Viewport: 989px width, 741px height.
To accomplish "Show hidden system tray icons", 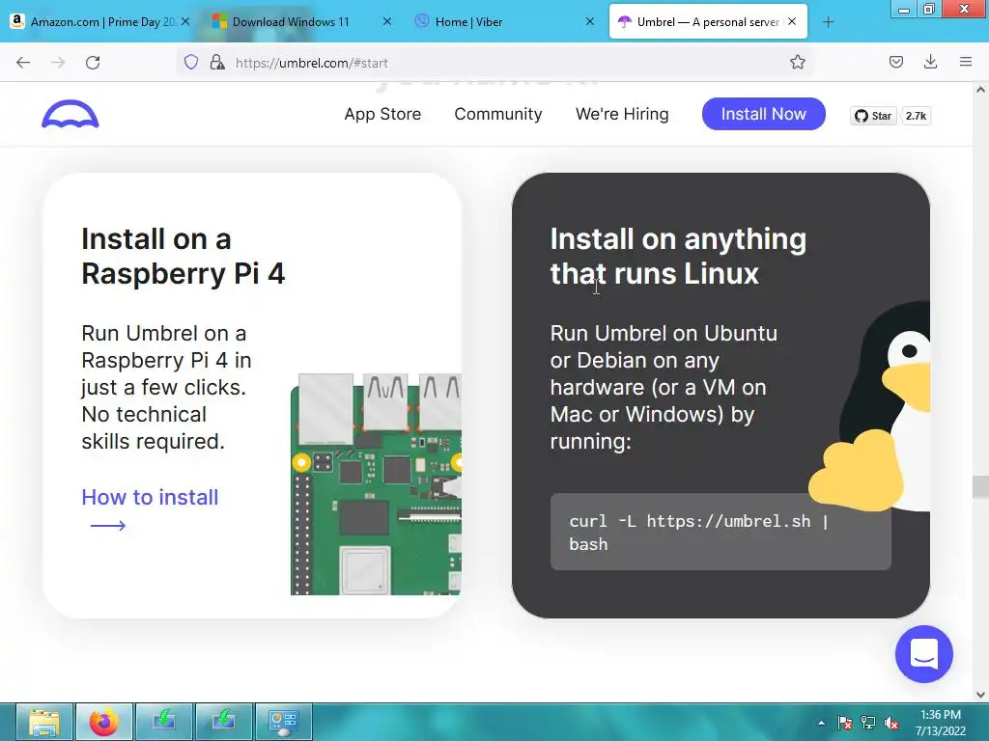I will coord(821,723).
